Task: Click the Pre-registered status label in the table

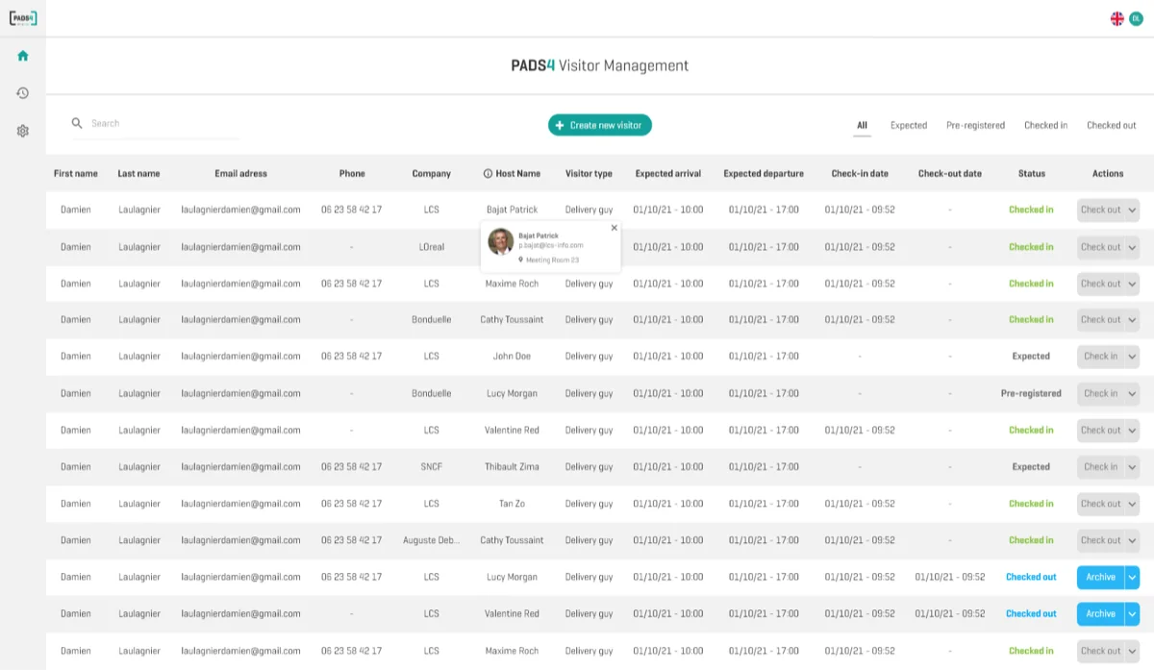Action: point(1031,393)
